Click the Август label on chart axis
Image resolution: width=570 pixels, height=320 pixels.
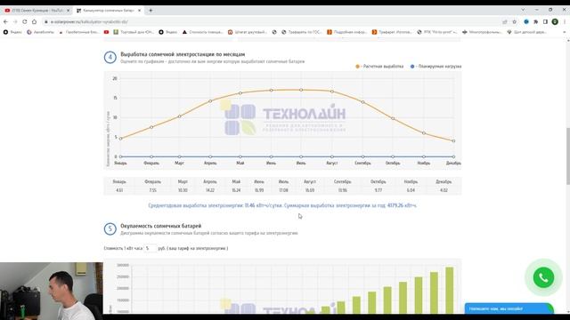(332, 164)
